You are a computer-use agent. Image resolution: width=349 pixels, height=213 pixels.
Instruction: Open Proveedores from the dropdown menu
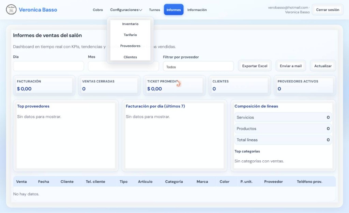click(130, 46)
